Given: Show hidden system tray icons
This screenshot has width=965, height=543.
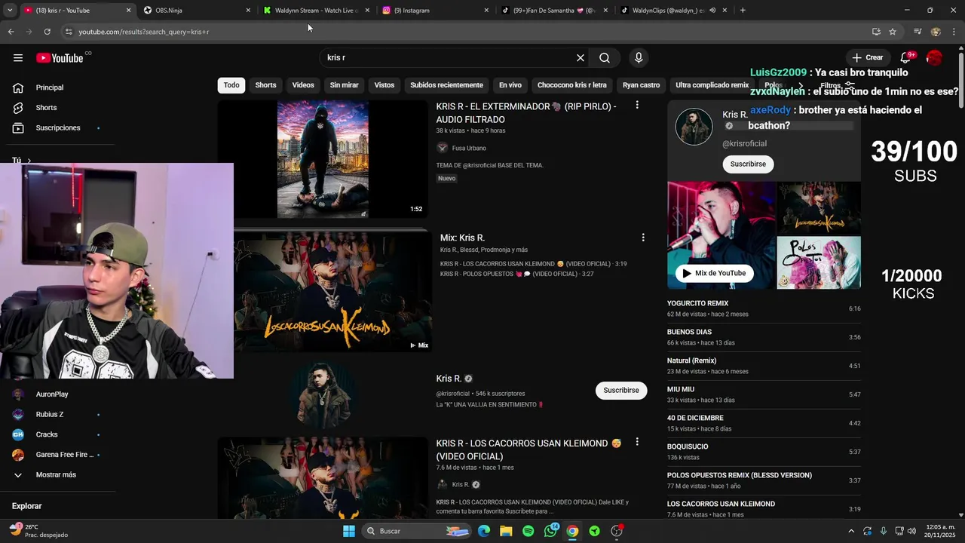Looking at the screenshot, I should tap(851, 531).
